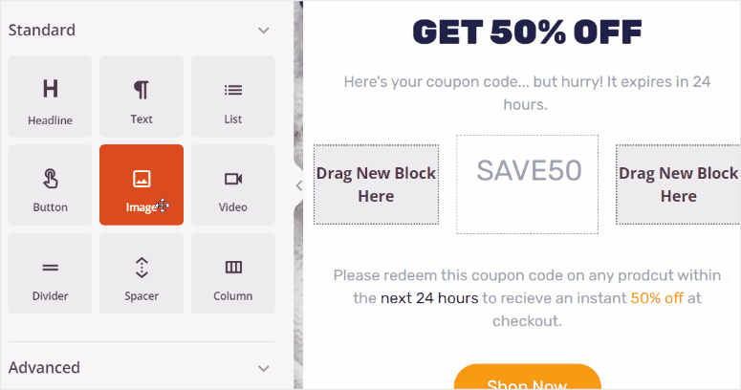The height and width of the screenshot is (390, 741).
Task: Expand the Advanced blocks section
Action: point(264,368)
